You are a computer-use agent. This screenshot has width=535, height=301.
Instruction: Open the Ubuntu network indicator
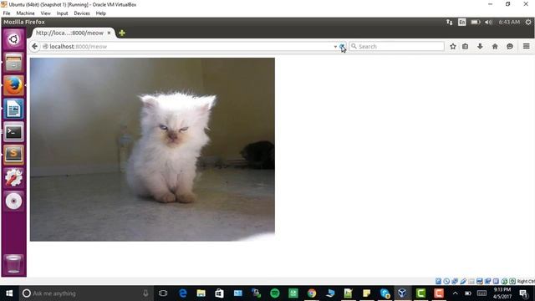449,23
